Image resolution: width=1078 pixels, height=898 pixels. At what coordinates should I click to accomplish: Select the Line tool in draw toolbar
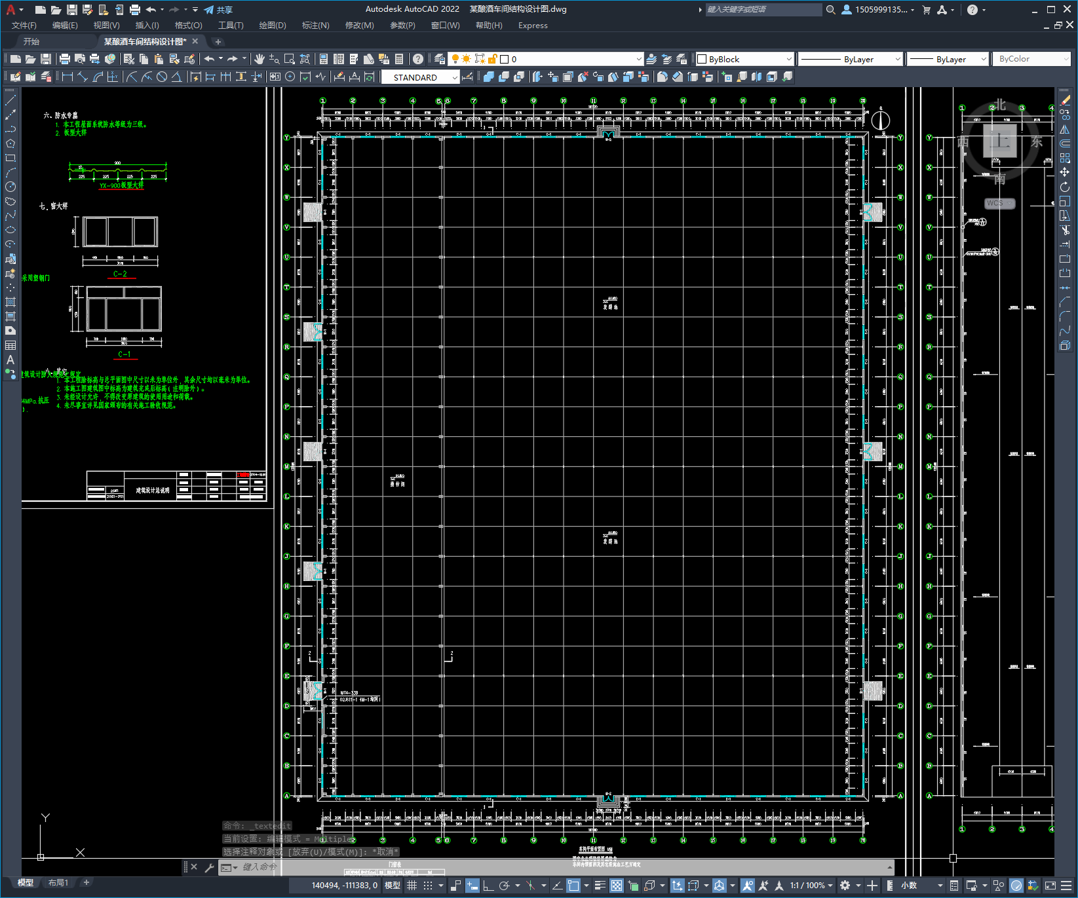click(10, 101)
